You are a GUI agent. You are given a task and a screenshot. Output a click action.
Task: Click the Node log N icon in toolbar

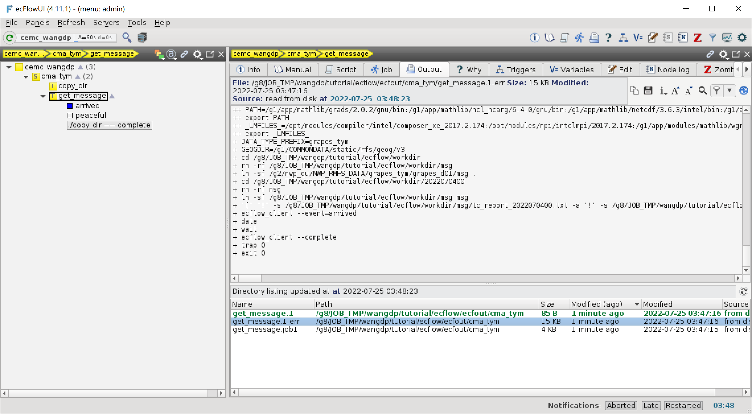click(x=683, y=38)
